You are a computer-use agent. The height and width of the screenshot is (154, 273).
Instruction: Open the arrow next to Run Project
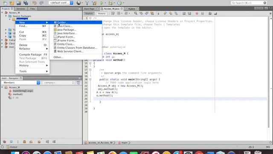point(105,3)
